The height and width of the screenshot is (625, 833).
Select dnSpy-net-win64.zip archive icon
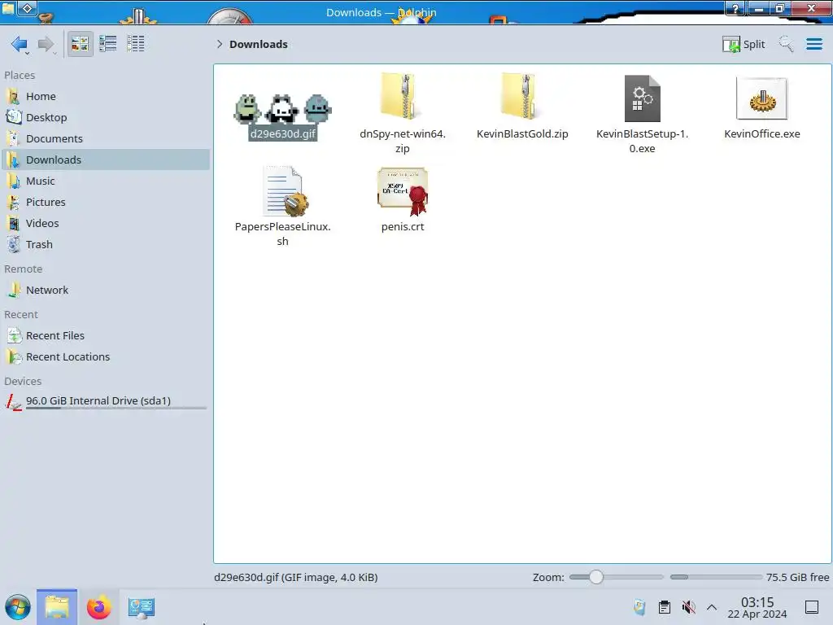pos(402,97)
